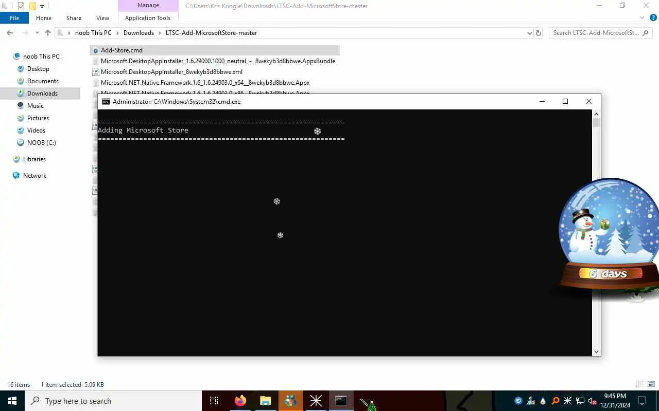Open Task View from the taskbar
The image size is (659, 411).
pyautogui.click(x=214, y=401)
